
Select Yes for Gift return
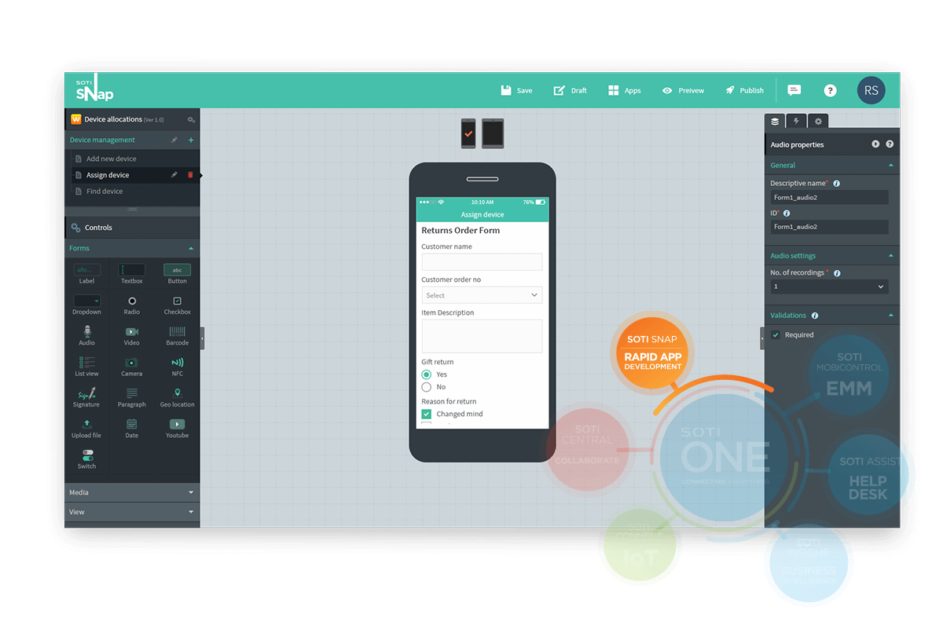click(x=427, y=374)
